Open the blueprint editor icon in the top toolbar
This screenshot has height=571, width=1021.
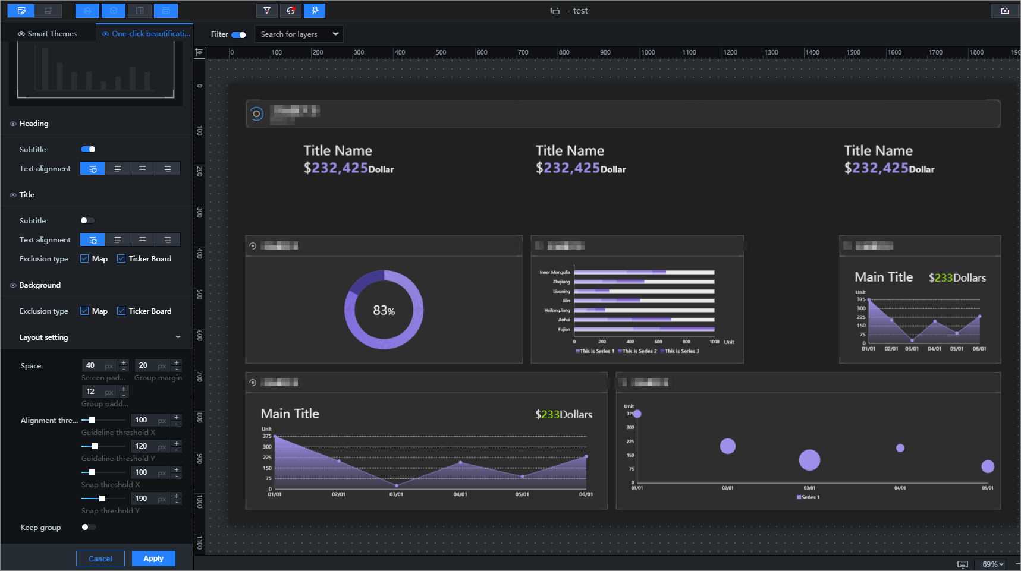[48, 11]
